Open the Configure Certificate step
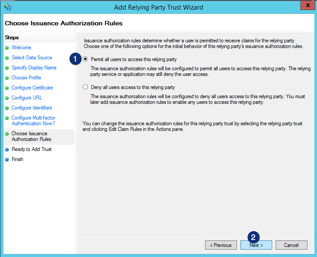317x257 pixels. [x=32, y=88]
